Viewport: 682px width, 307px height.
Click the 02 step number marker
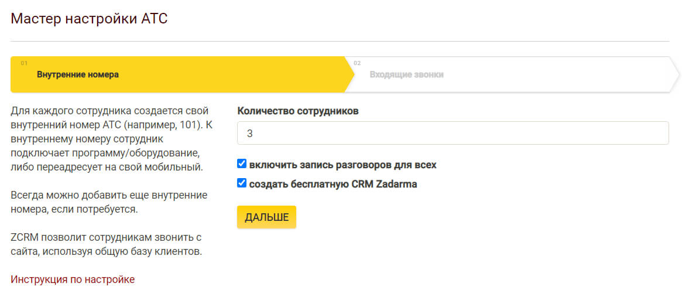pos(357,63)
